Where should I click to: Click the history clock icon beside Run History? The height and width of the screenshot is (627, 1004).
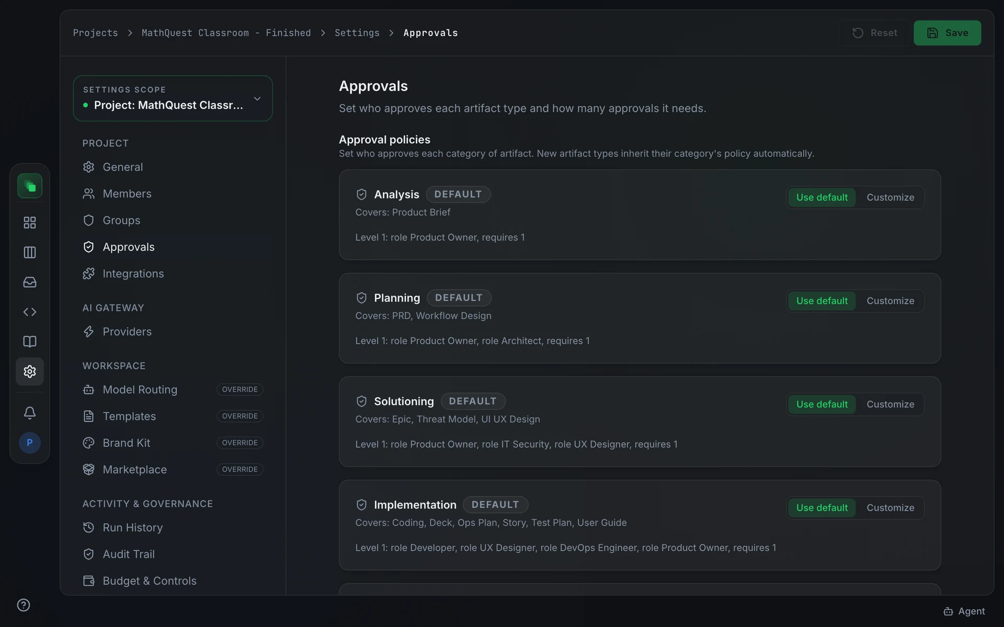click(89, 527)
